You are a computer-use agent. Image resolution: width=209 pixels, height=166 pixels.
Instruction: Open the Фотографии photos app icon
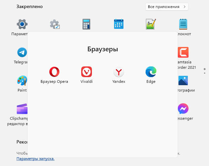183,80
